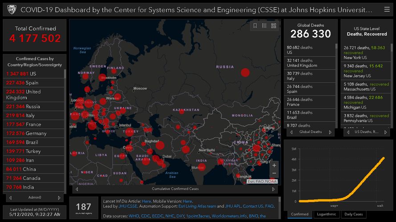Switch chart to Daily Cases tab

354,214
